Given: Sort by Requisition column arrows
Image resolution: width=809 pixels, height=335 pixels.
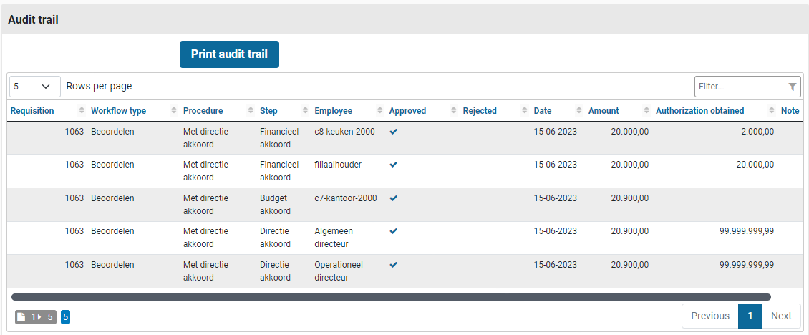Looking at the screenshot, I should pyautogui.click(x=82, y=111).
